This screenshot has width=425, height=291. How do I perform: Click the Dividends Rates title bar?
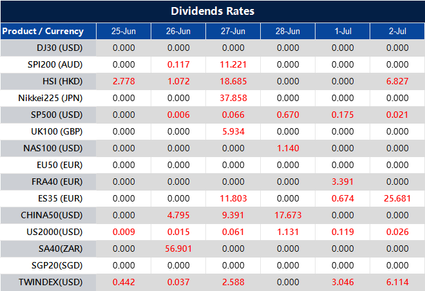[x=212, y=11]
